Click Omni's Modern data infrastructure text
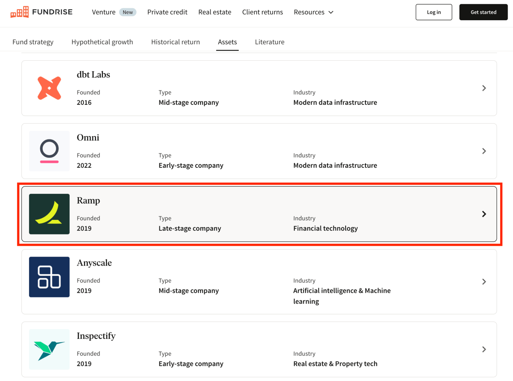Image resolution: width=513 pixels, height=381 pixels. 335,166
